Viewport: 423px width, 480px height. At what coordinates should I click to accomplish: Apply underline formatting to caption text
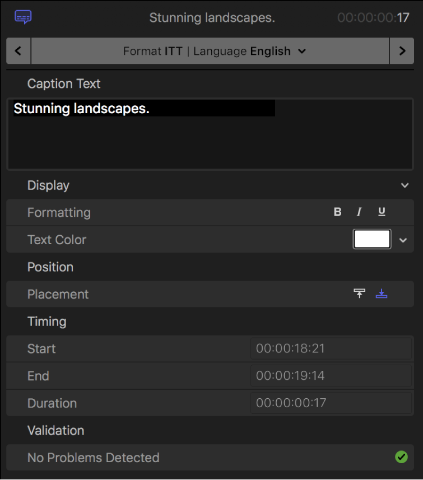[x=381, y=212]
